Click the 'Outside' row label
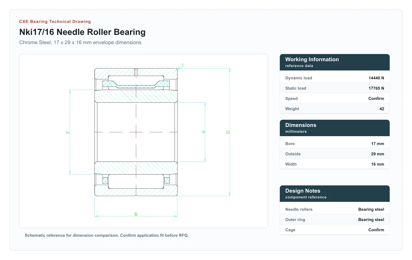The image size is (412, 260). pyautogui.click(x=293, y=154)
